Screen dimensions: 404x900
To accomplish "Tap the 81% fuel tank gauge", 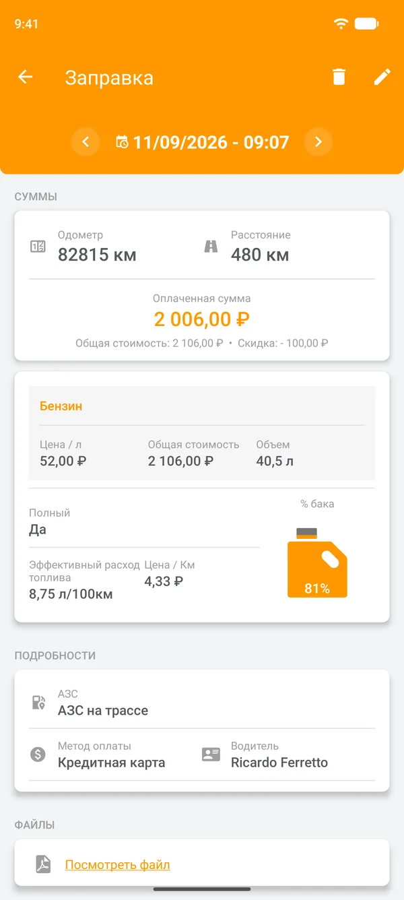I will 317,562.
